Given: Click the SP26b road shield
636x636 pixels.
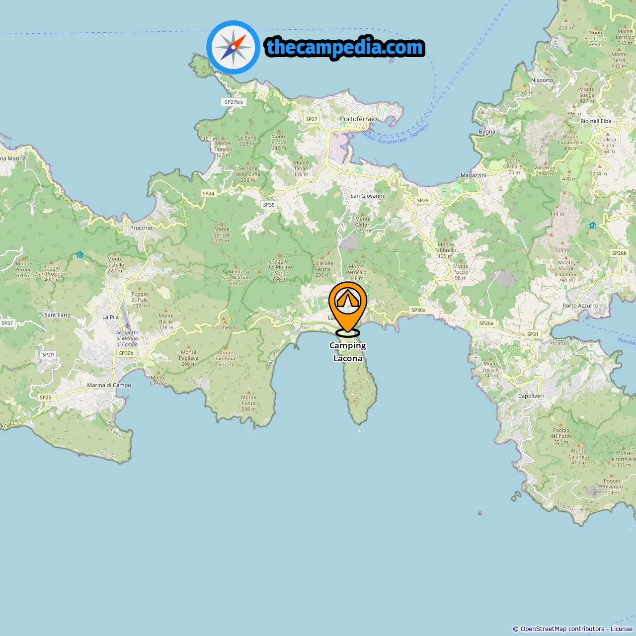Looking at the screenshot, I should (x=619, y=253).
